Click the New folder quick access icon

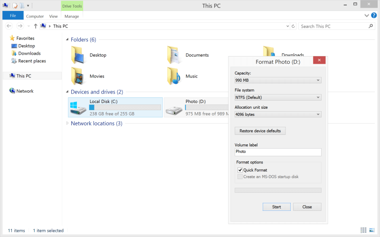click(22, 6)
